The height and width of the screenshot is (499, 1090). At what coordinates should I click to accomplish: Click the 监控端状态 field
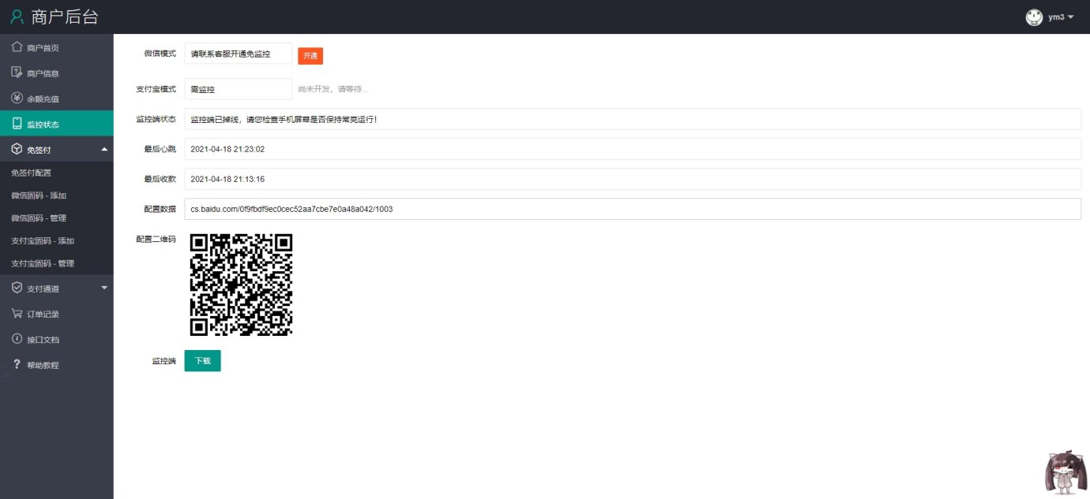pyautogui.click(x=633, y=119)
